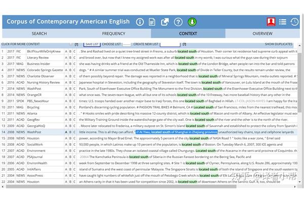The image size is (304, 202).
Task: Switch to the FREQUENCY tab
Action: pos(113,34)
